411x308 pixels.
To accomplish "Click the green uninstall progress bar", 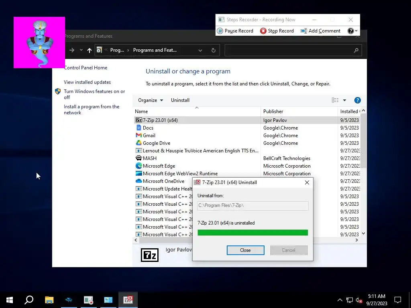I will pyautogui.click(x=253, y=233).
